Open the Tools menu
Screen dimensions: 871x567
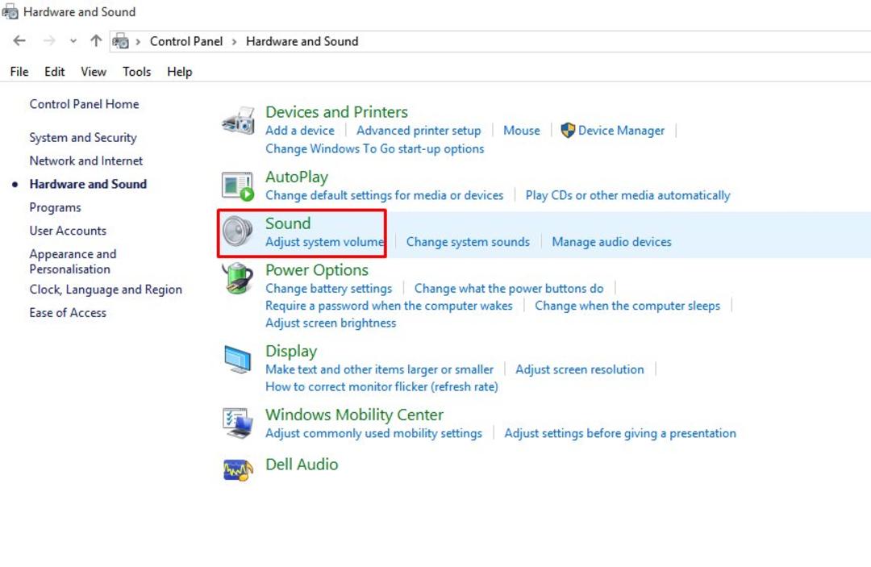click(x=136, y=72)
